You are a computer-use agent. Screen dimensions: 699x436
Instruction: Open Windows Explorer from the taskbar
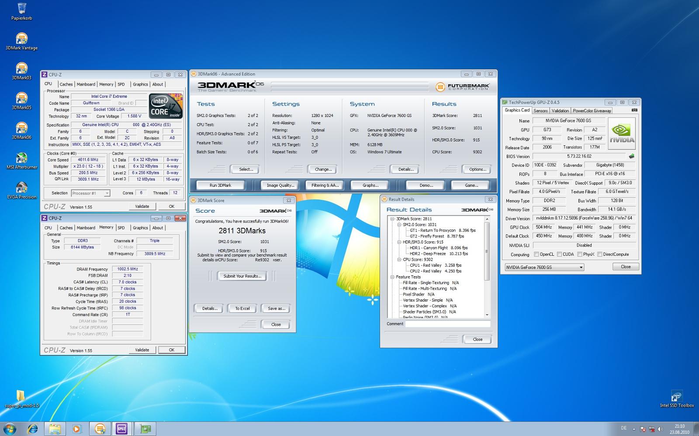coord(55,429)
